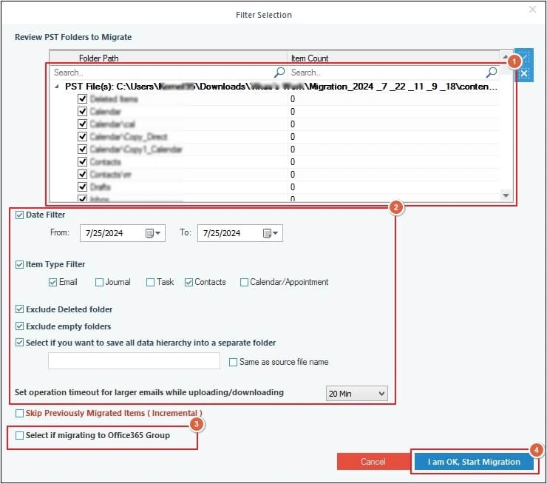This screenshot has width=547, height=484.
Task: Toggle save all data hierarchy into separate folder
Action: (x=19, y=343)
